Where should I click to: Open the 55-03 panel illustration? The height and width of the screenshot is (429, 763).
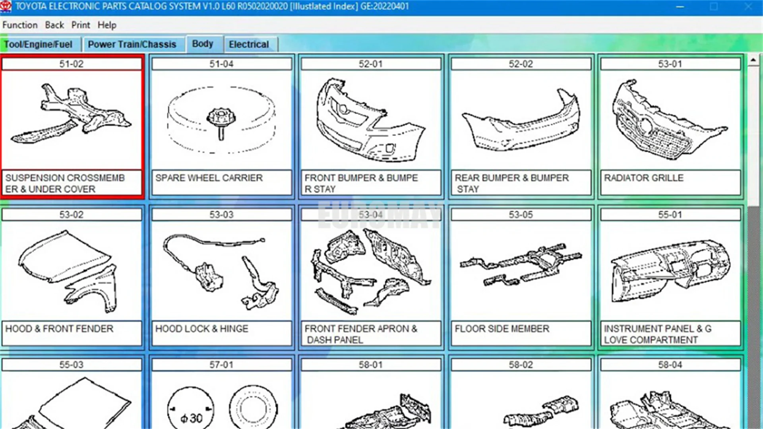pyautogui.click(x=72, y=400)
